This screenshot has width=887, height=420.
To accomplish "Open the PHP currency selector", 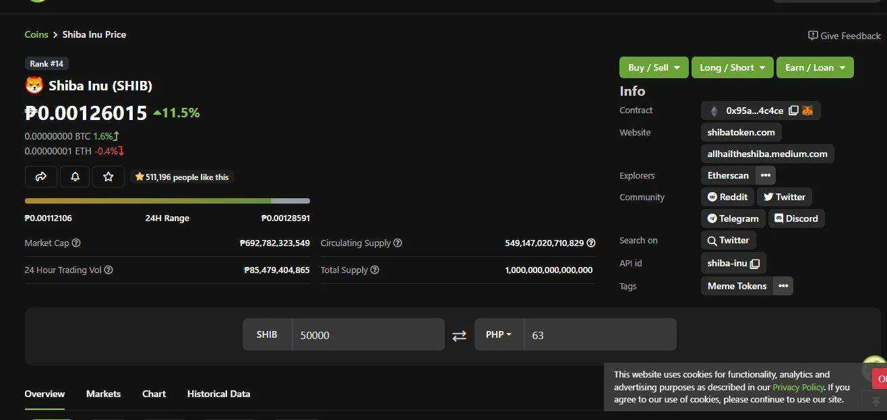I will 499,334.
